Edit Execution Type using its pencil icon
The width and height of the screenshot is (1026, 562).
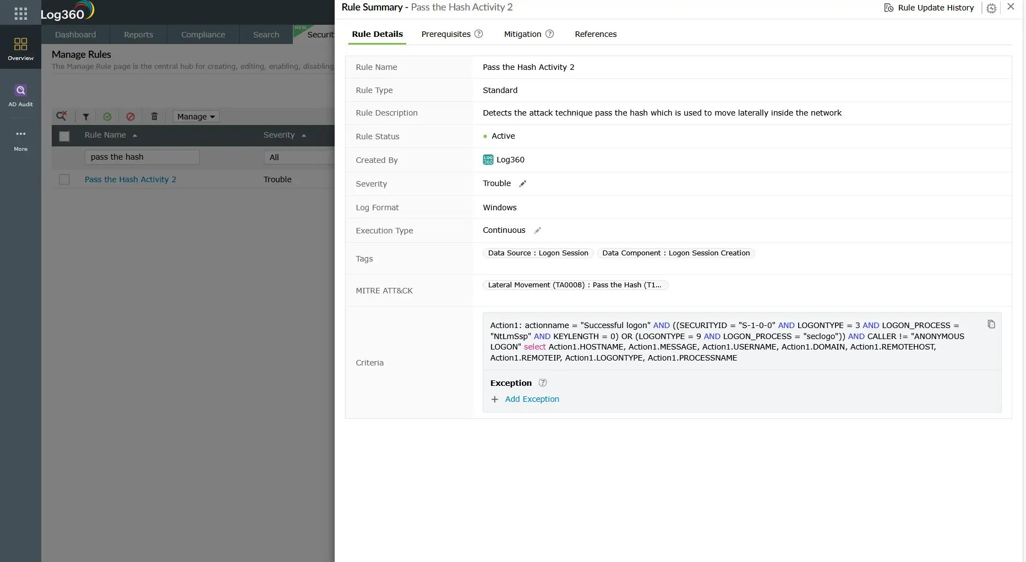coord(538,230)
